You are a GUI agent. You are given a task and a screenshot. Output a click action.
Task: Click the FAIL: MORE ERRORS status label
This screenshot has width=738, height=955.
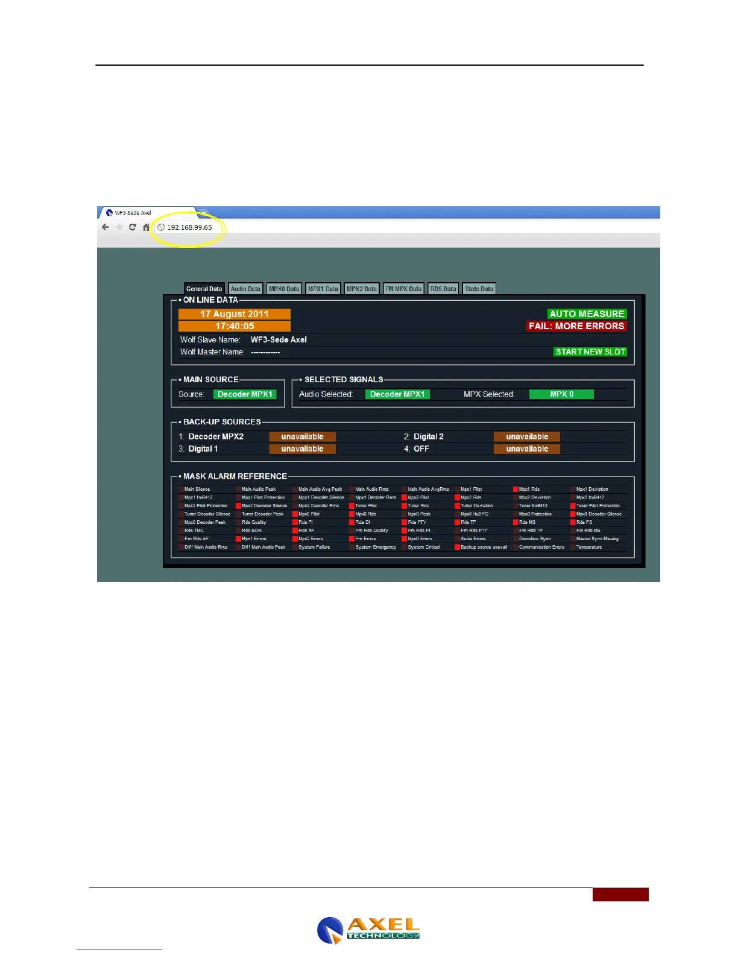(576, 326)
